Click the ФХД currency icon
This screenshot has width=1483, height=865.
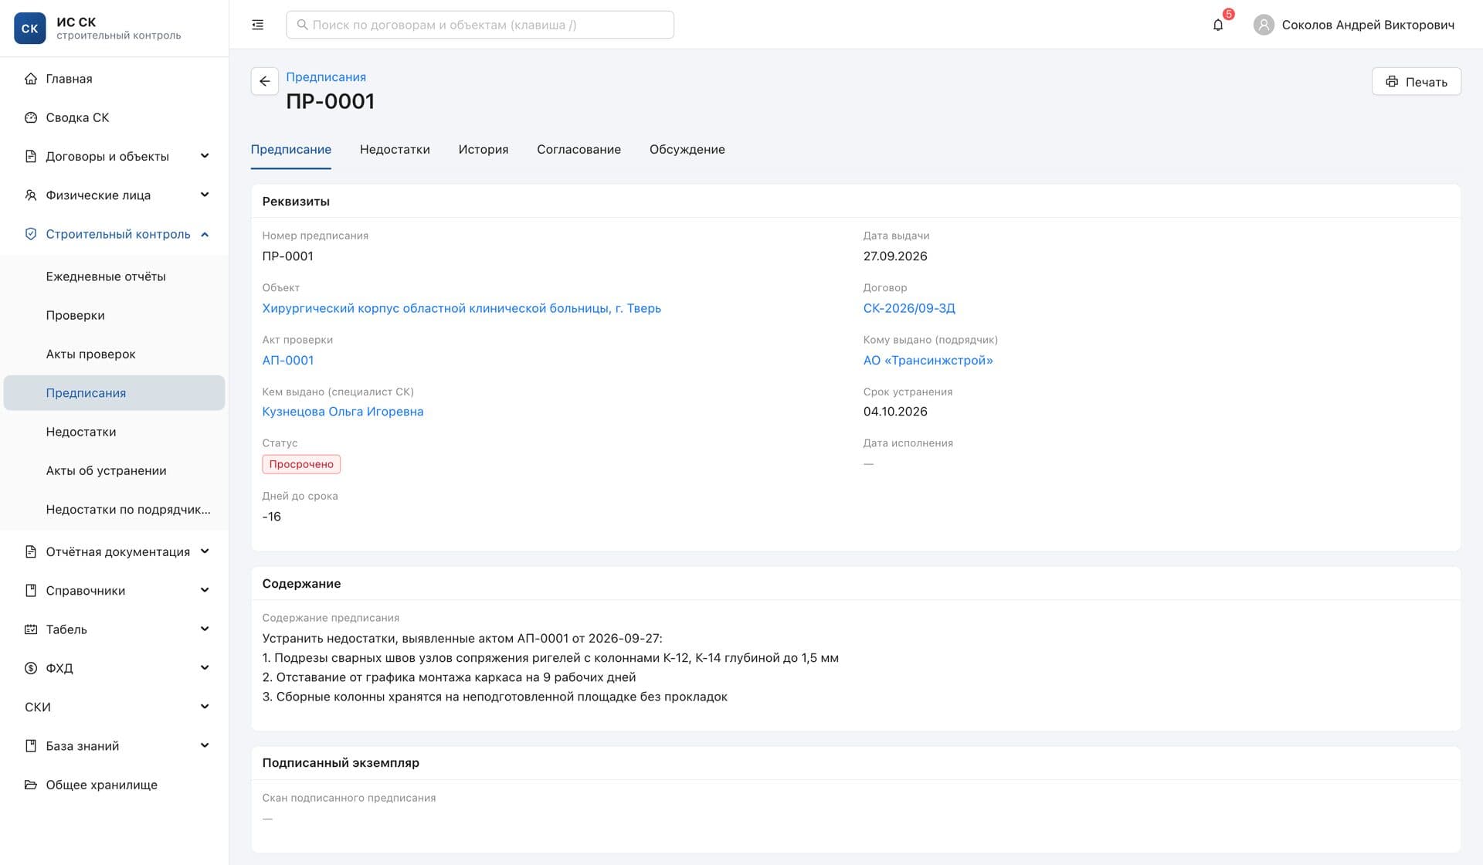tap(31, 668)
